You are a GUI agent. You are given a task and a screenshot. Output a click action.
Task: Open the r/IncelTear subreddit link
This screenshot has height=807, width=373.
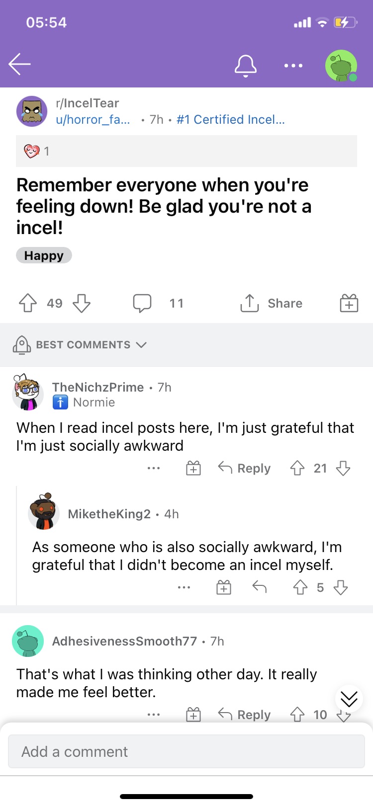coord(88,103)
